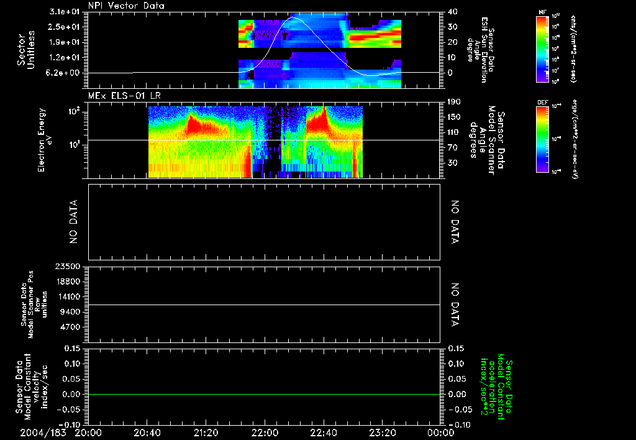
Task: Click the '10^12' tick on the NF color bar
Action: pos(556,16)
